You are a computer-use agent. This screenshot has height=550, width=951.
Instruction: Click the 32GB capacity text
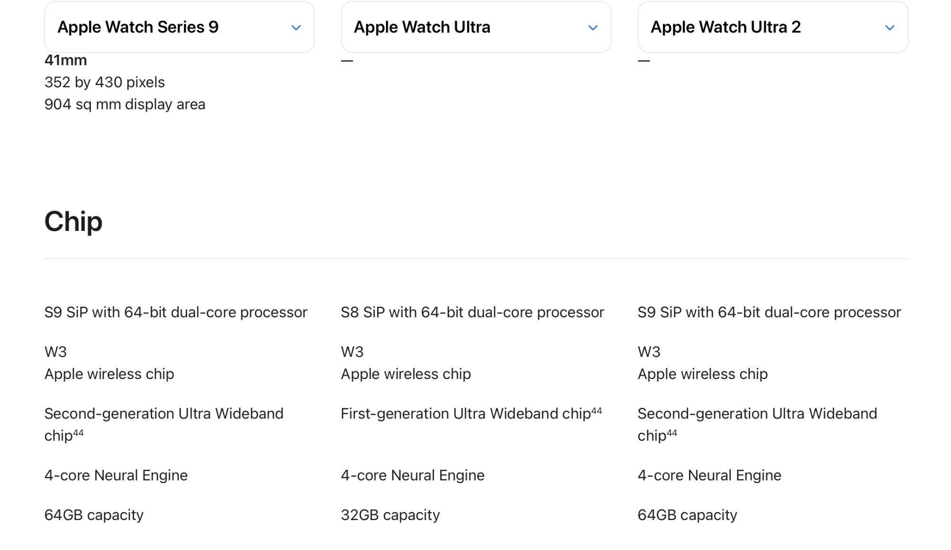(390, 515)
